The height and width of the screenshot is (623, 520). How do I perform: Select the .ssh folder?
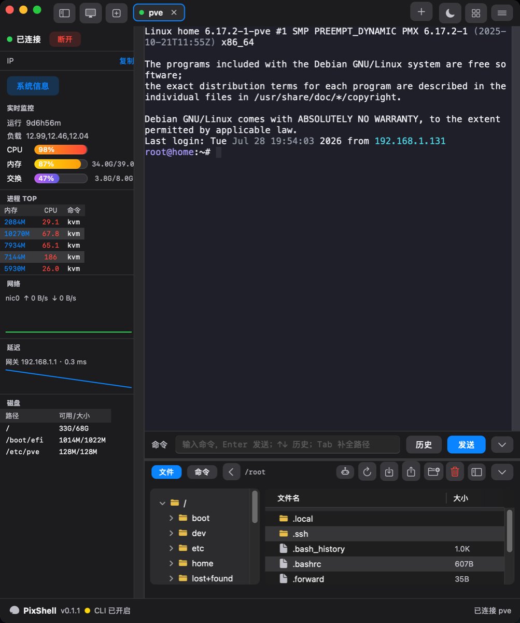click(384, 534)
